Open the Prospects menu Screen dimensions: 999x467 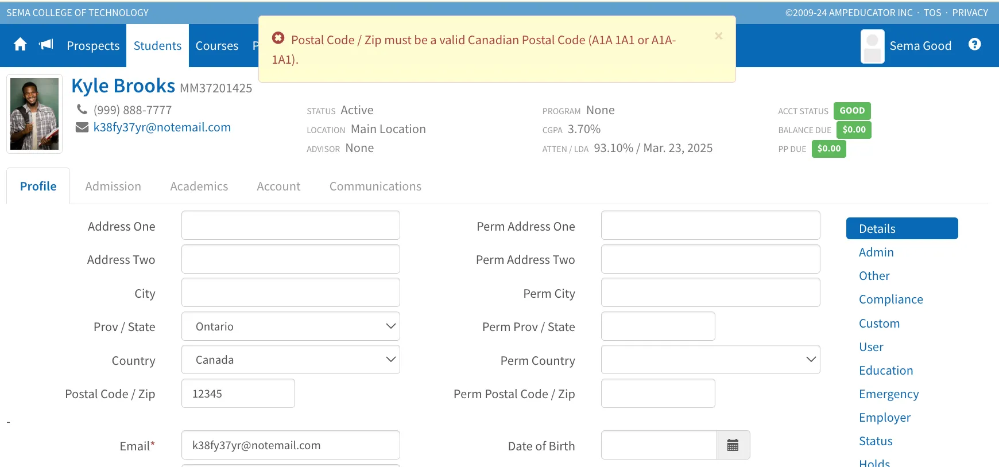[x=93, y=46]
